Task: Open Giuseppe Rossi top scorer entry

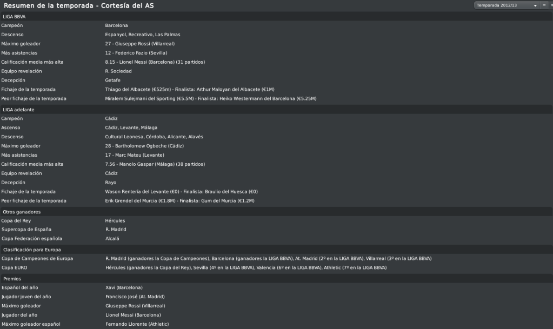Action: [139, 44]
